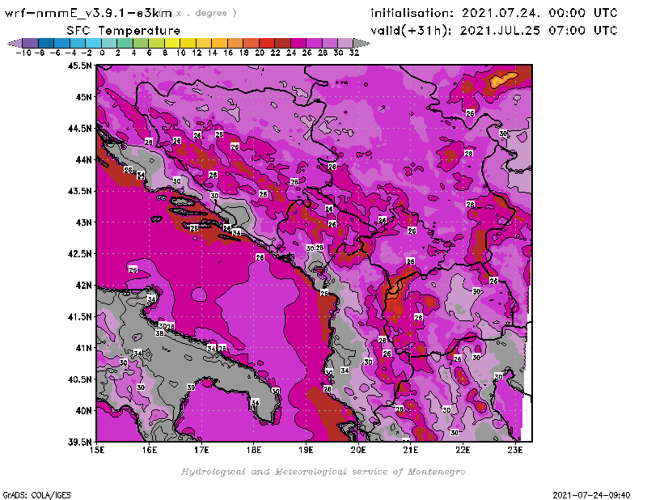Click the '45.5N' latitude axis label
Image resolution: width=647 pixels, height=500 pixels.
[x=79, y=66]
